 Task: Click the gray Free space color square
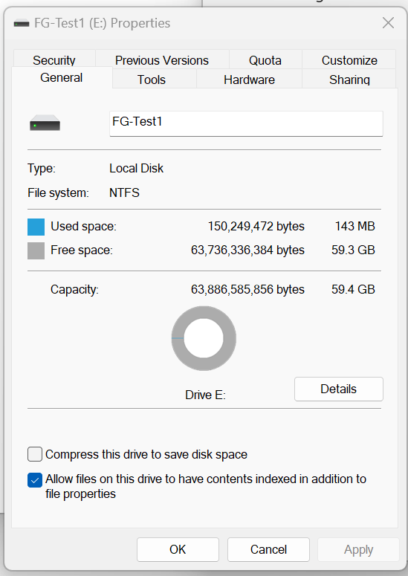point(36,250)
